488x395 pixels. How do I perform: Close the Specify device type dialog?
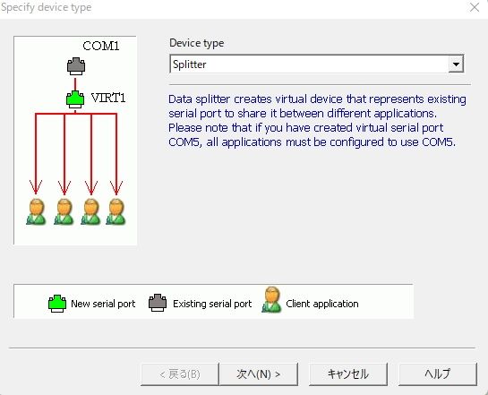point(475,7)
